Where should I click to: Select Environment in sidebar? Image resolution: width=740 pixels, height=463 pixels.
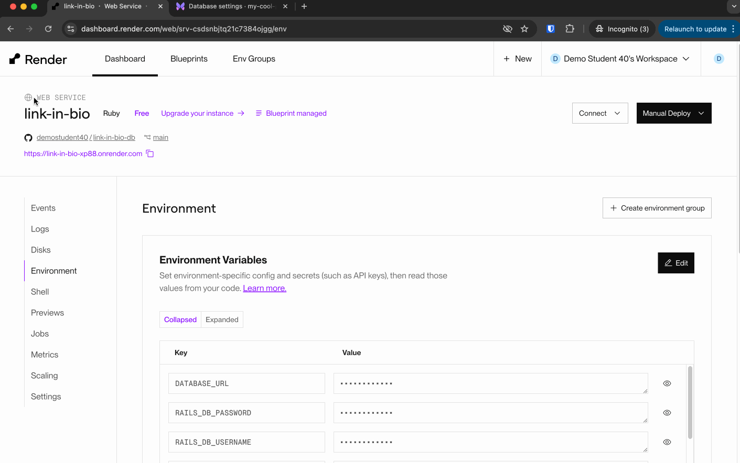[54, 271]
